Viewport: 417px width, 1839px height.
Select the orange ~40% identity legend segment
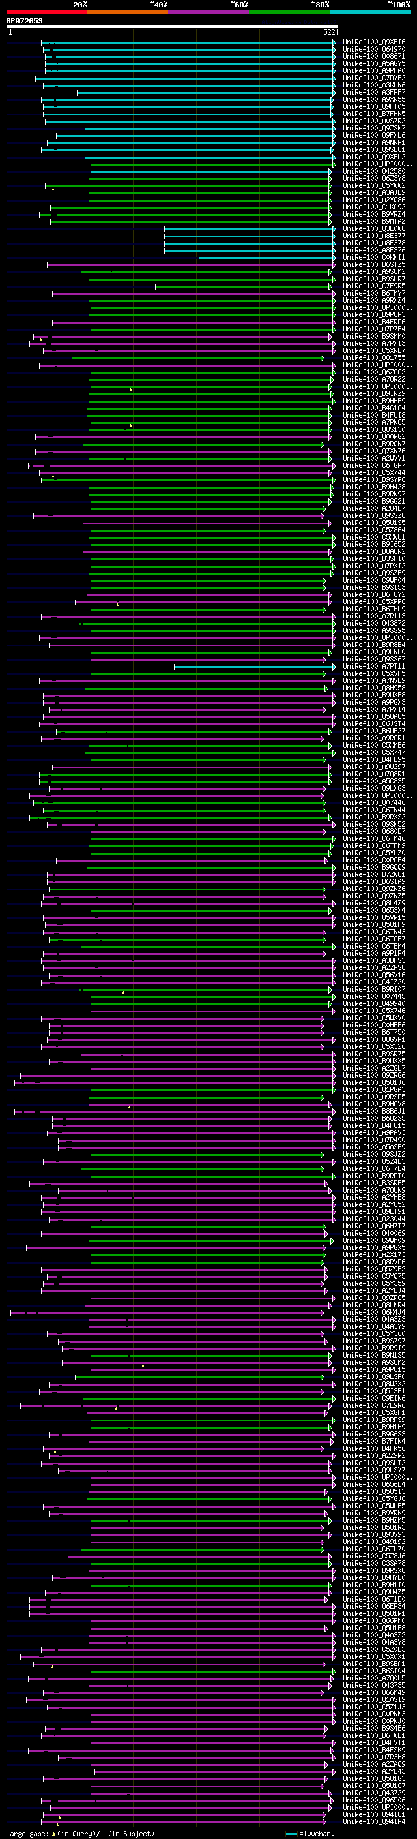128,12
